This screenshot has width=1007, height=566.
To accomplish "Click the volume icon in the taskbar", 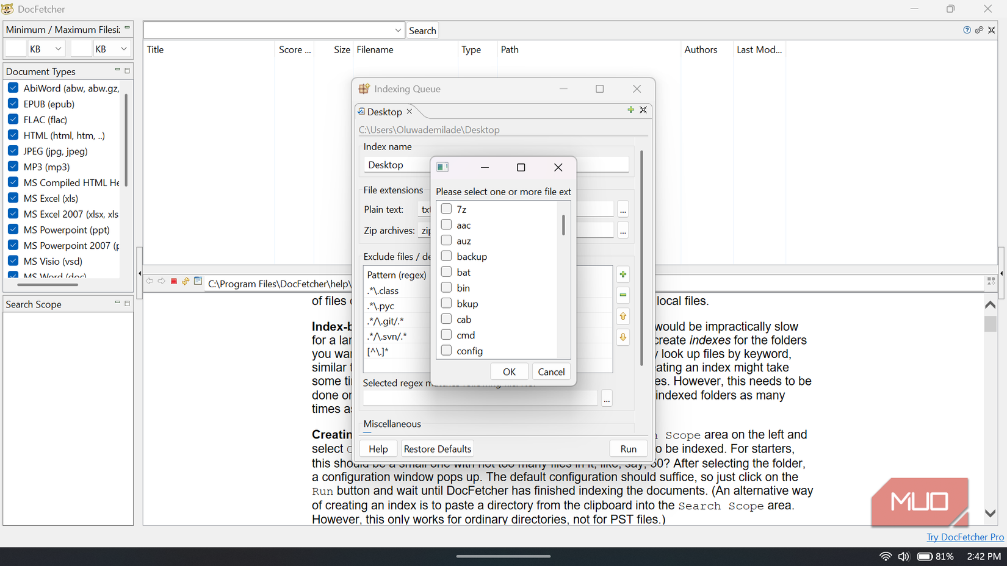I will [x=904, y=556].
